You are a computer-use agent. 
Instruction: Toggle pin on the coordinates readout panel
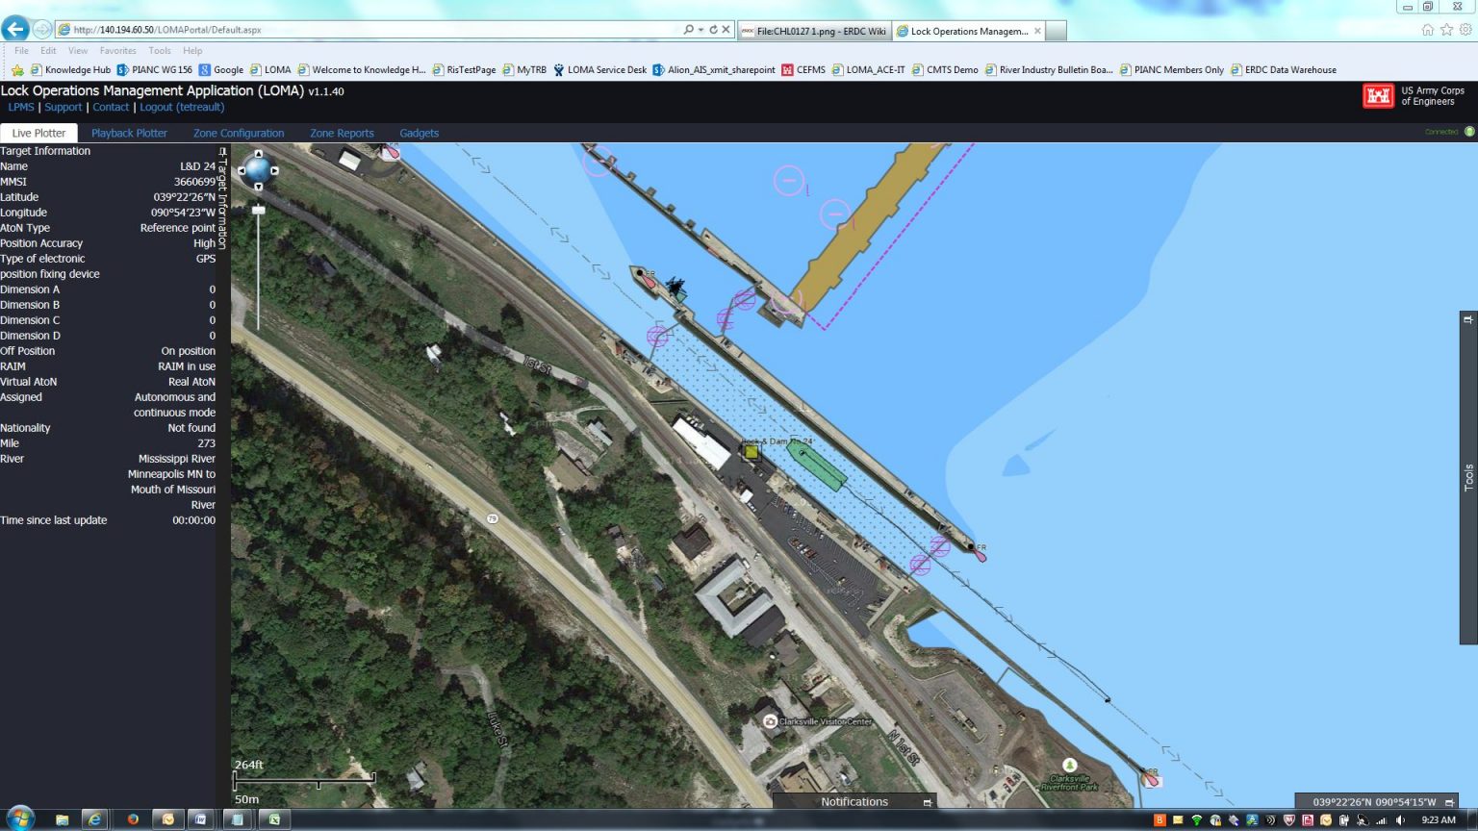1449,802
